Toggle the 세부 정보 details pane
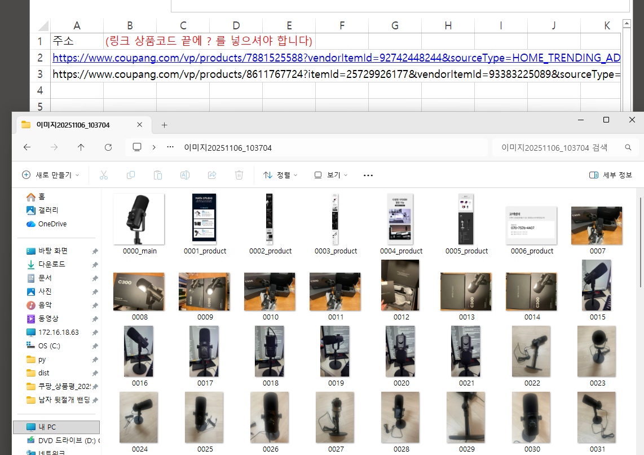Viewport: 644px width, 455px height. (611, 175)
